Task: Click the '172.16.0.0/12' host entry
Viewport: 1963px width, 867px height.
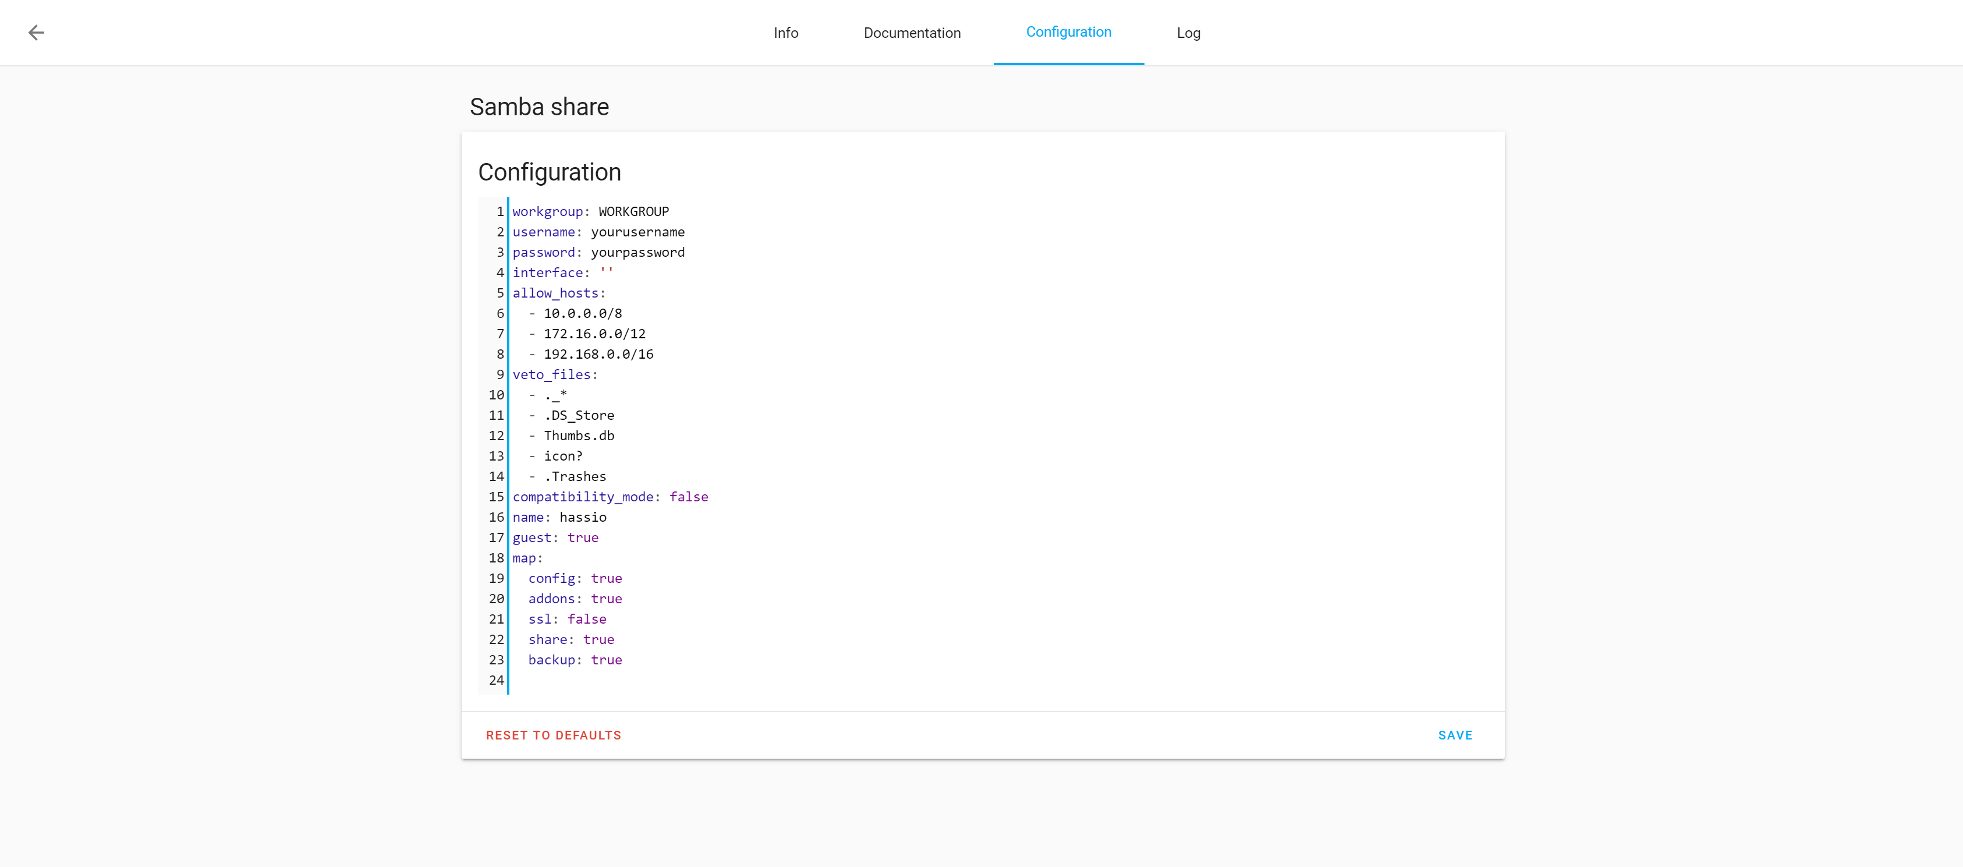Action: click(594, 334)
